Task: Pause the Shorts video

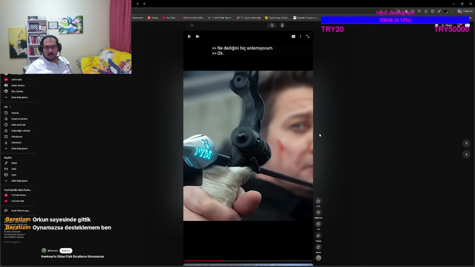Action: [189, 36]
